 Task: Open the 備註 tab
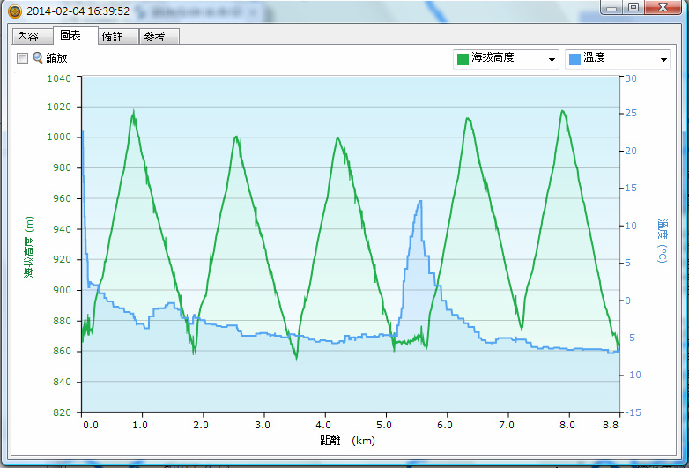(x=113, y=37)
